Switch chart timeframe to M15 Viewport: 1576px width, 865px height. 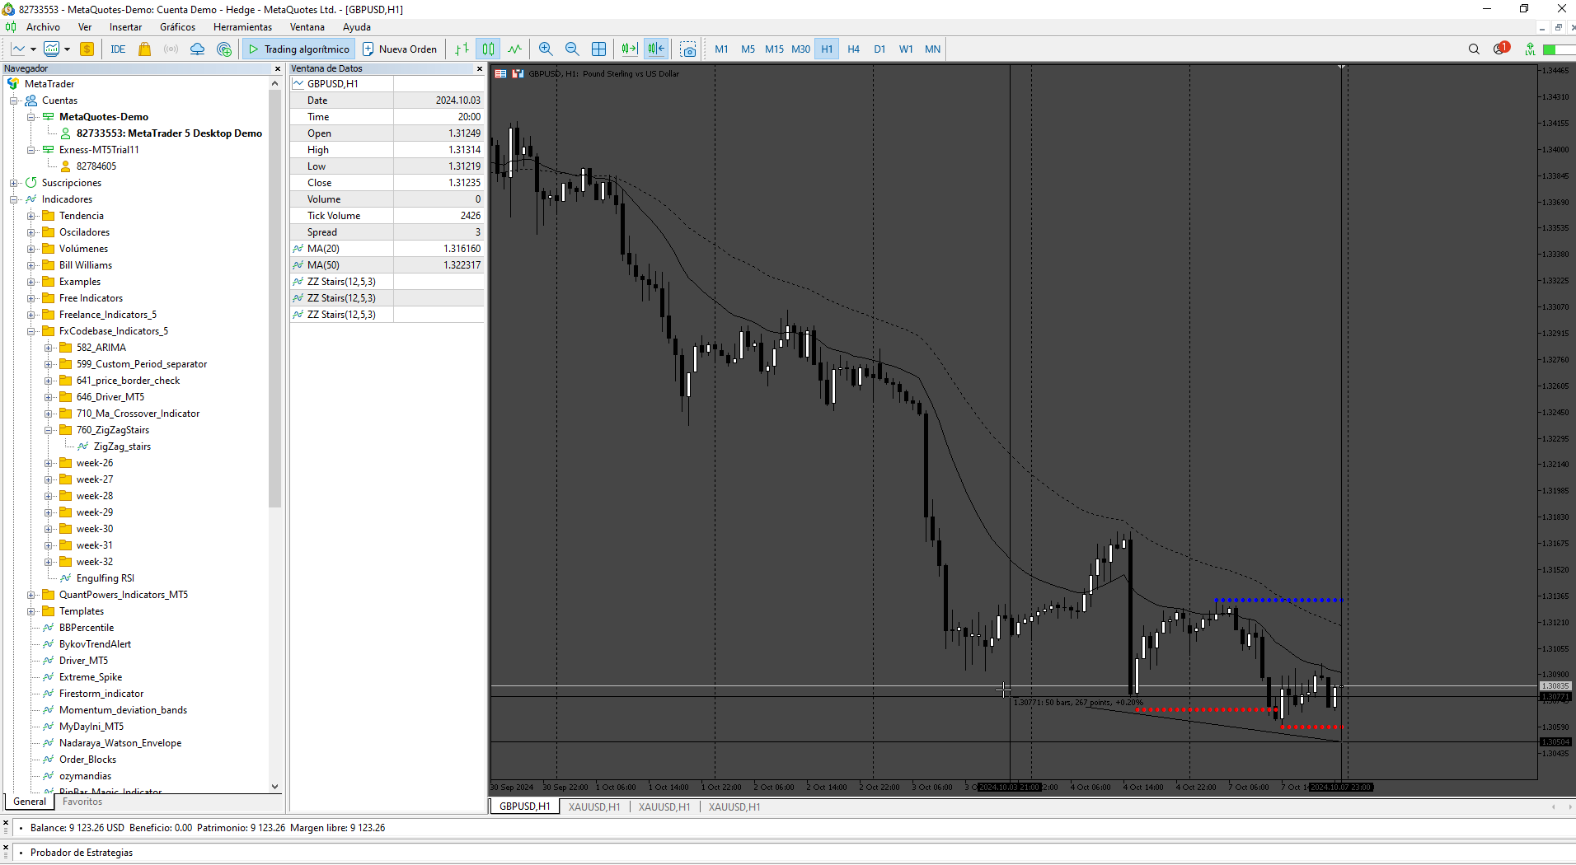774,49
